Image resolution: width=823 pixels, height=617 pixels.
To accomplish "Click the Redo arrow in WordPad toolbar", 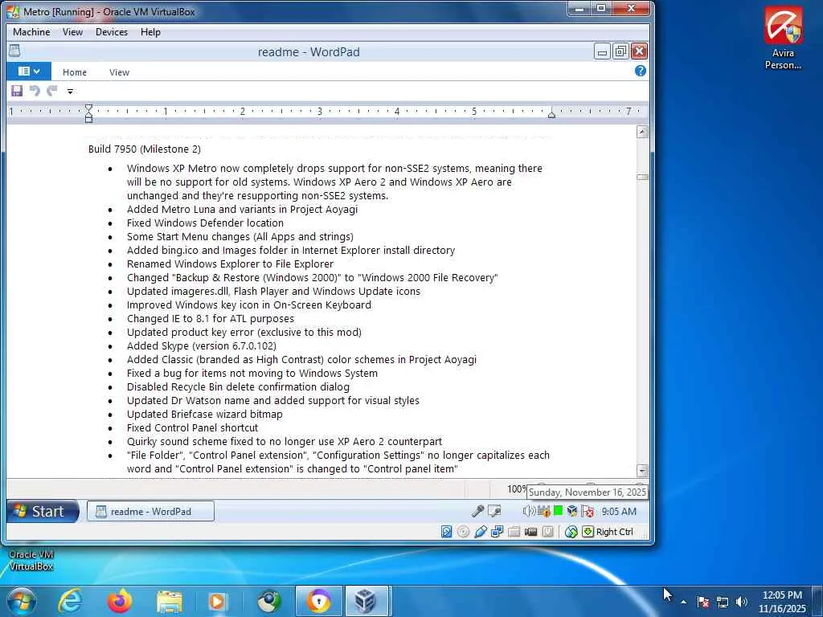I will 51,92.
